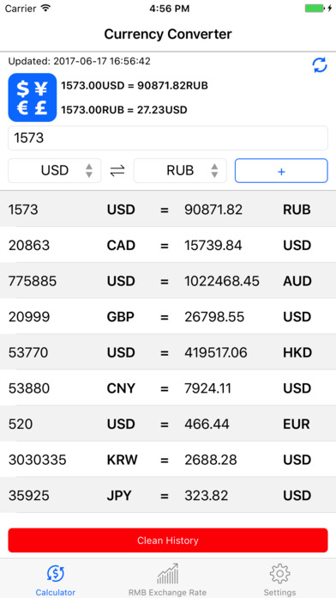This screenshot has width=336, height=598.
Task: Open the RUB target currency dropdown
Action: [180, 170]
